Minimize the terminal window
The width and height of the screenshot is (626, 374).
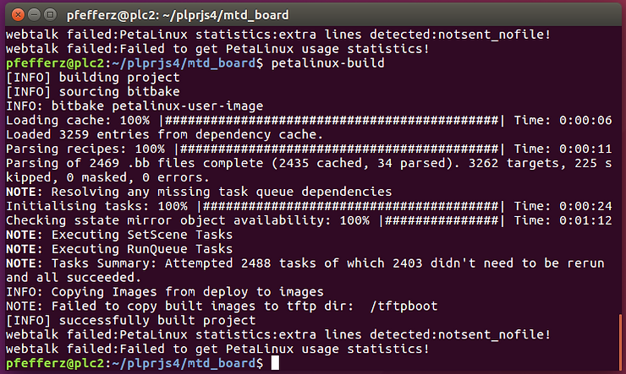click(x=35, y=14)
